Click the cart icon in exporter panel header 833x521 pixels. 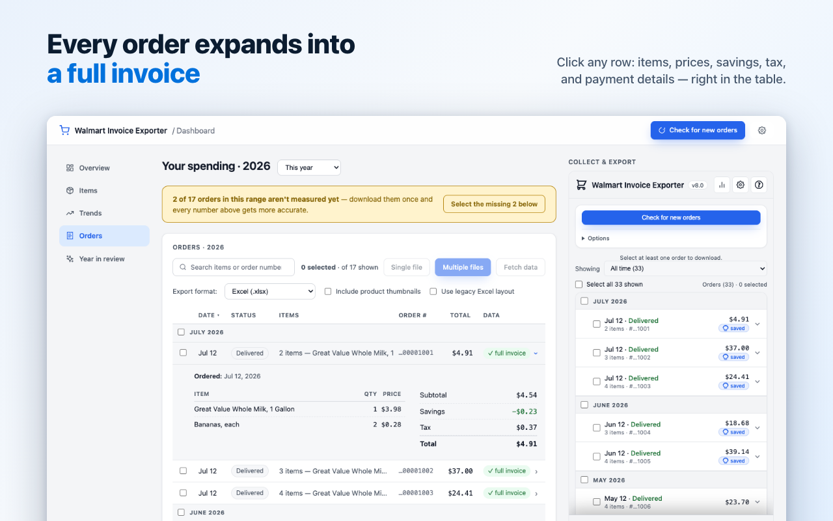[x=581, y=185]
